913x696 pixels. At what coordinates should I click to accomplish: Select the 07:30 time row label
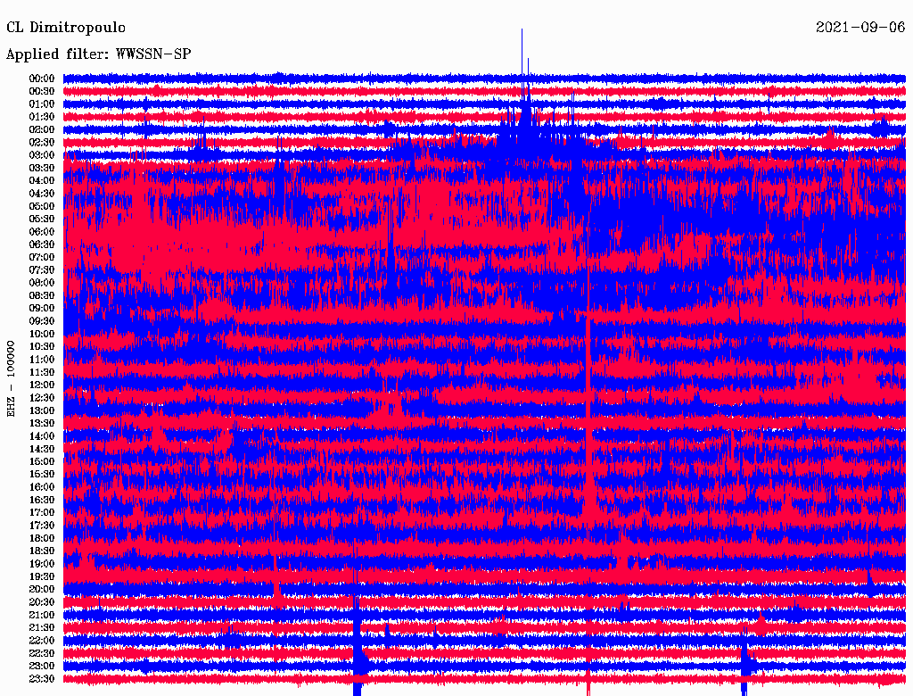[42, 269]
